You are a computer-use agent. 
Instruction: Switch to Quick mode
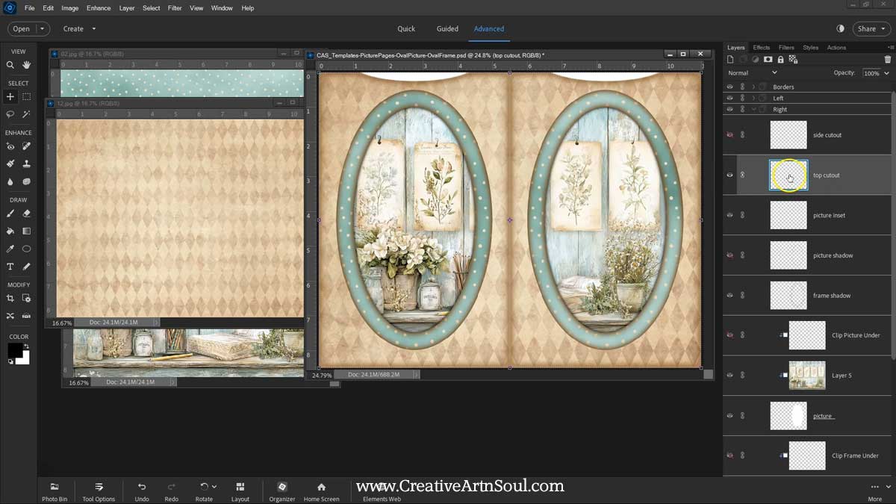click(x=406, y=29)
